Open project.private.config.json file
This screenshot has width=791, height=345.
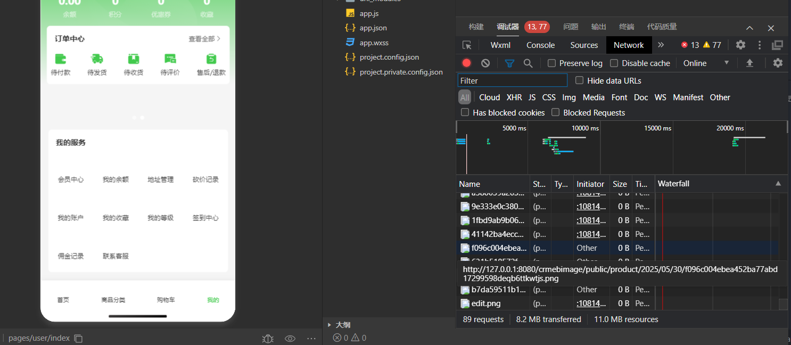400,72
